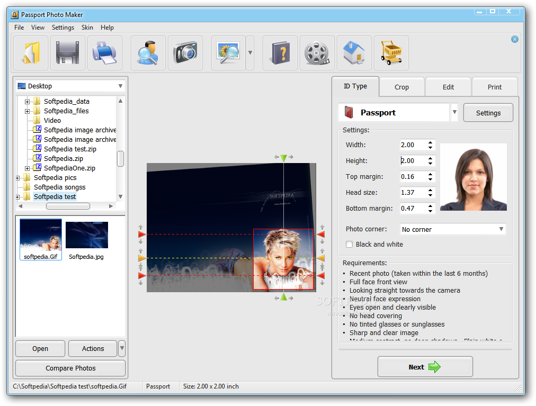Screen dimensions: 536x406
Task: Click the green top alignment arrow marker
Action: coord(284,158)
